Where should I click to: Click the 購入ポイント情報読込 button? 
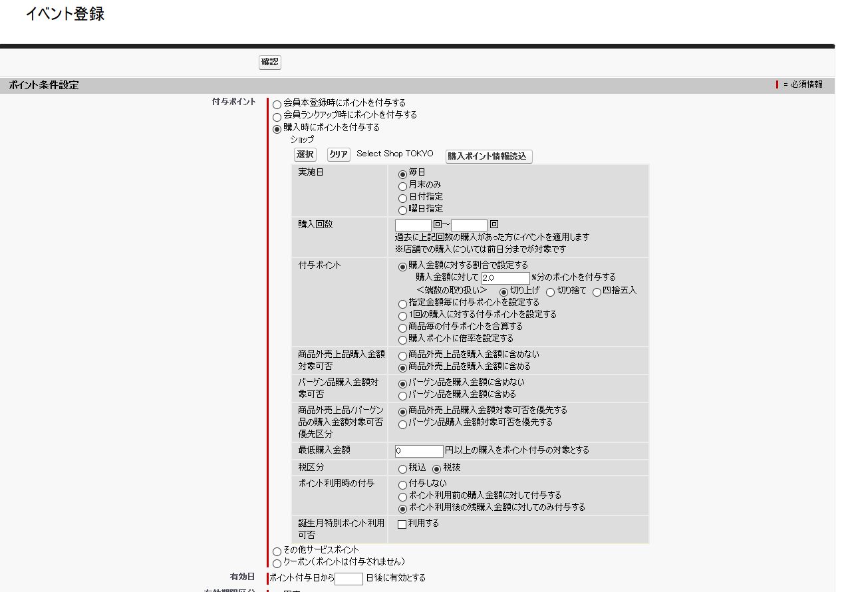tap(488, 156)
